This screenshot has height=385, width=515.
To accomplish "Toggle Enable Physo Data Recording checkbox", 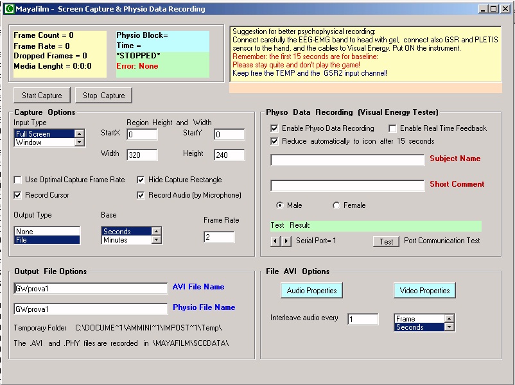I will point(274,128).
